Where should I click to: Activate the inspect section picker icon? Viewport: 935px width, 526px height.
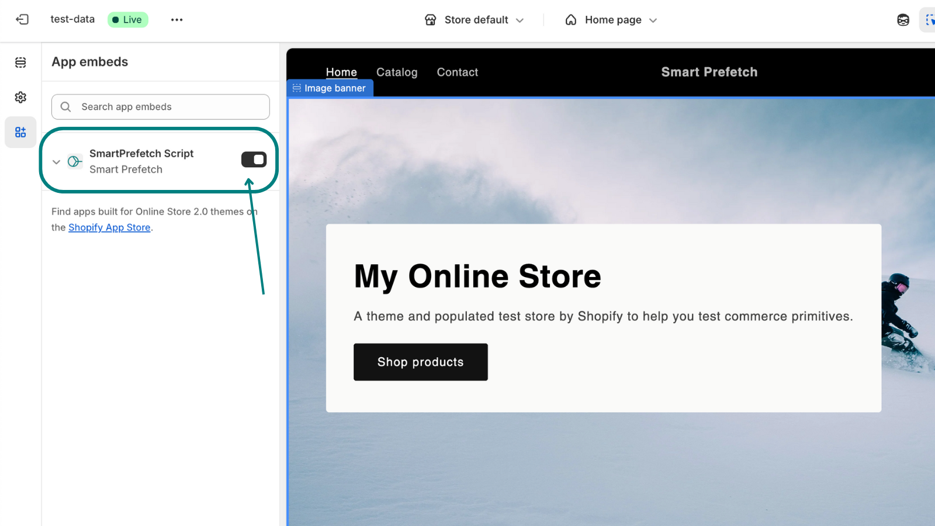tap(930, 19)
